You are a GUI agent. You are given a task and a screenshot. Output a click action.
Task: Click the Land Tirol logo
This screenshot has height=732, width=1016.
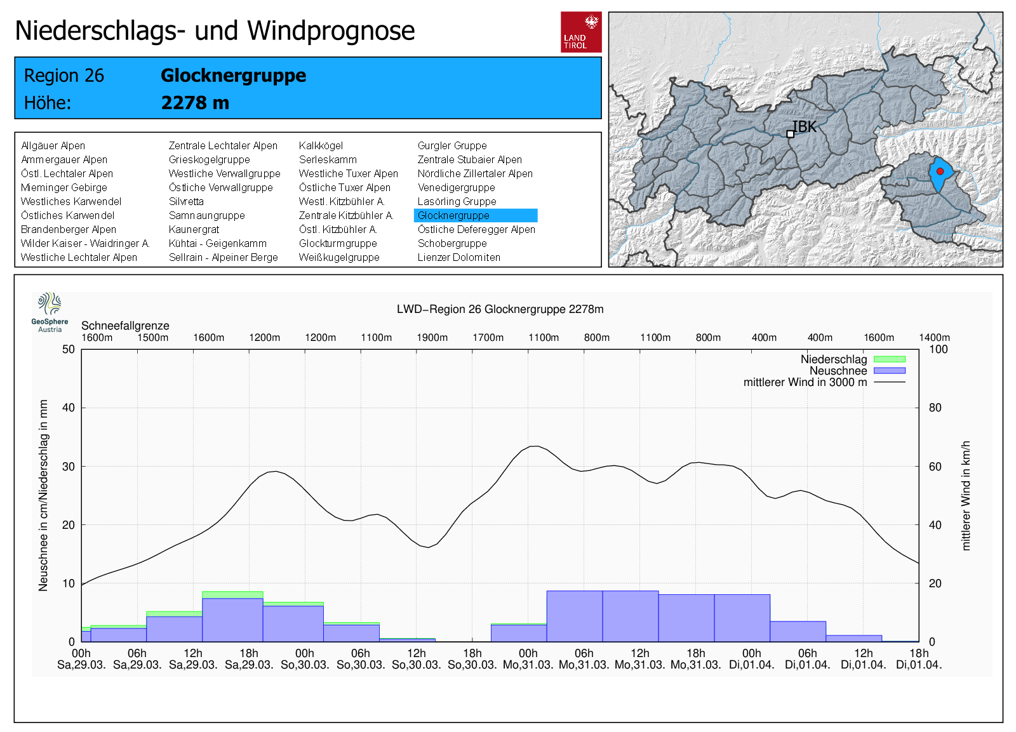(580, 32)
